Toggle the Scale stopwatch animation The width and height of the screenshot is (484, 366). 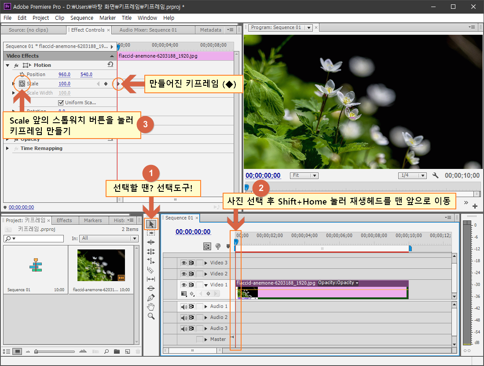pos(22,84)
